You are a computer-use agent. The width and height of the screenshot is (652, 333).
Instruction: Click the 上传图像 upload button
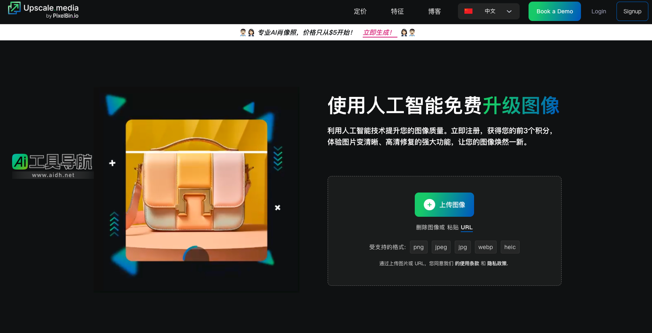click(444, 205)
